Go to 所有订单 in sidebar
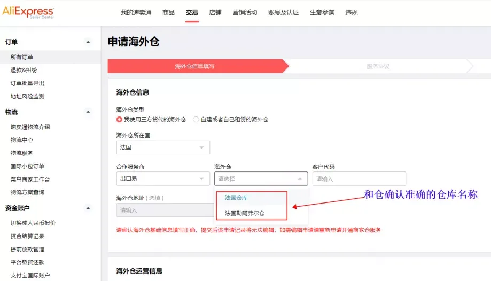The height and width of the screenshot is (281, 491). (50, 57)
